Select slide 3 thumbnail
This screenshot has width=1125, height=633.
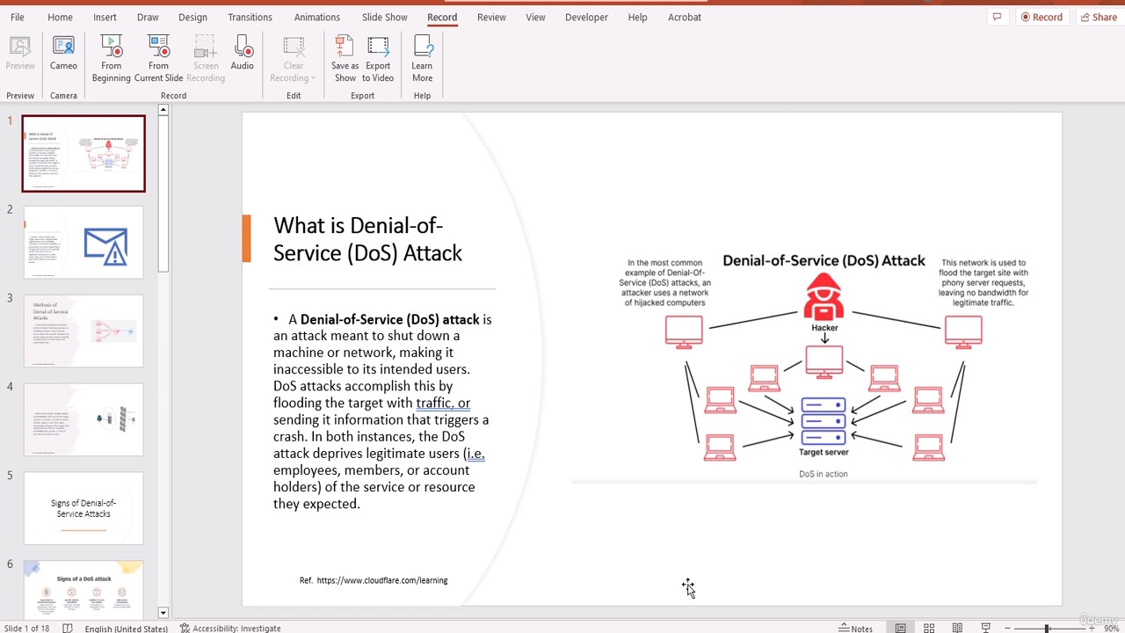coord(83,331)
